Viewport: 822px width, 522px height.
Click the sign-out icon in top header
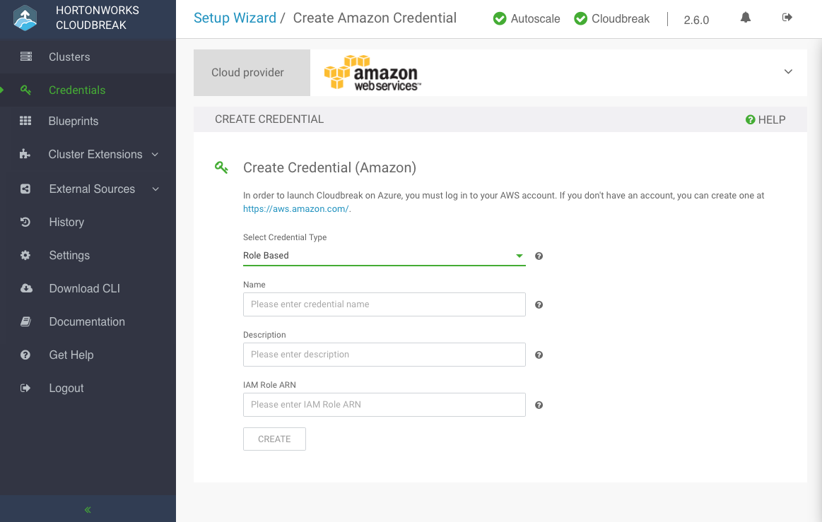[787, 18]
